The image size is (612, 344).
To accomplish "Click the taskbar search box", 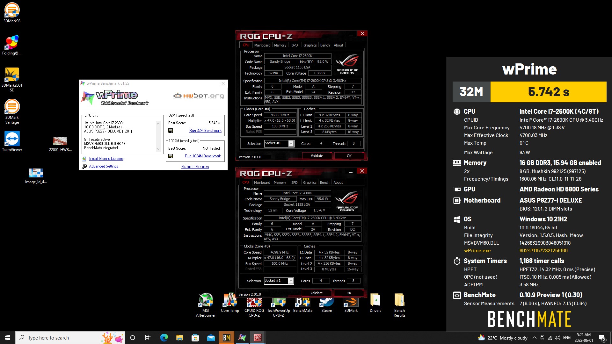I will [70, 338].
